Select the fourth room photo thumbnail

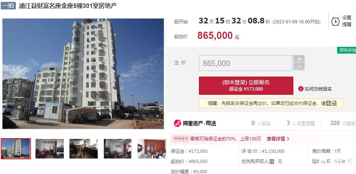118,149
